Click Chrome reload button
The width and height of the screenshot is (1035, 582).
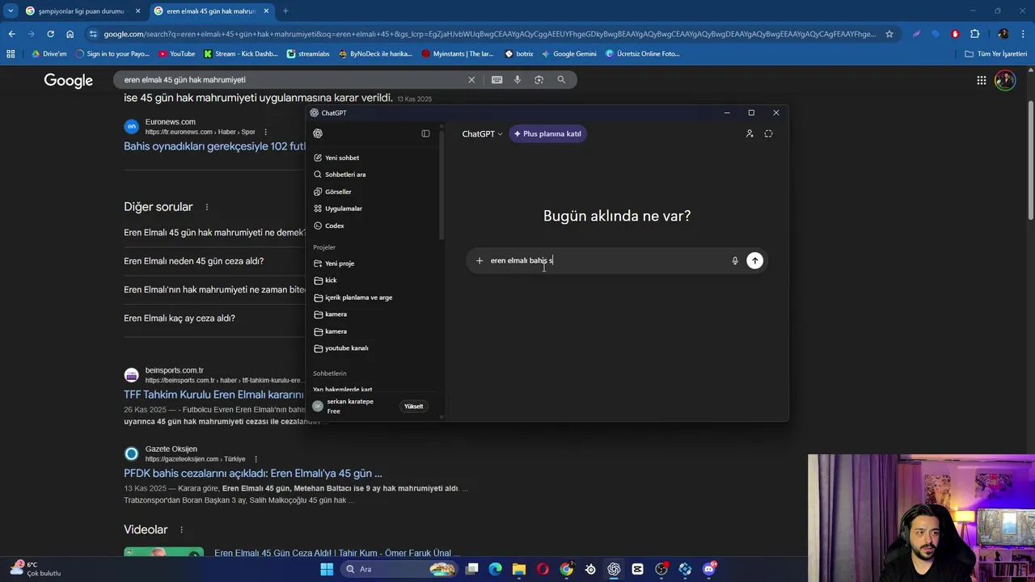pyautogui.click(x=50, y=34)
